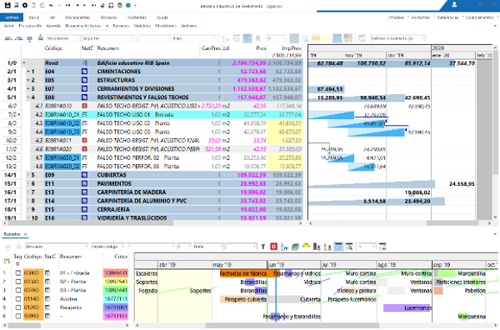Click the bold T text icon in Espacios toolbar
Screen dimensions: 500x330
coord(263,247)
